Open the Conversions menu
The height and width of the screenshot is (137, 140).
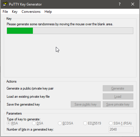pyautogui.click(x=31, y=12)
